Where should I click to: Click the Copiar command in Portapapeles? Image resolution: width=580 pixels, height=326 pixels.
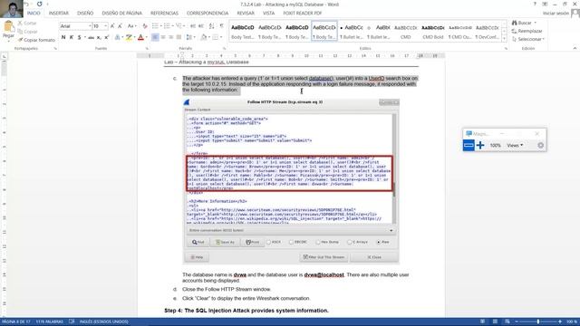pyautogui.click(x=27, y=32)
